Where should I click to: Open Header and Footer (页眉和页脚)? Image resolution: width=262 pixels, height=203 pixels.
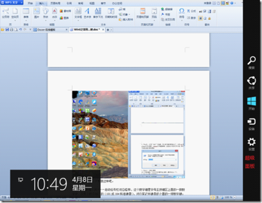(142, 13)
